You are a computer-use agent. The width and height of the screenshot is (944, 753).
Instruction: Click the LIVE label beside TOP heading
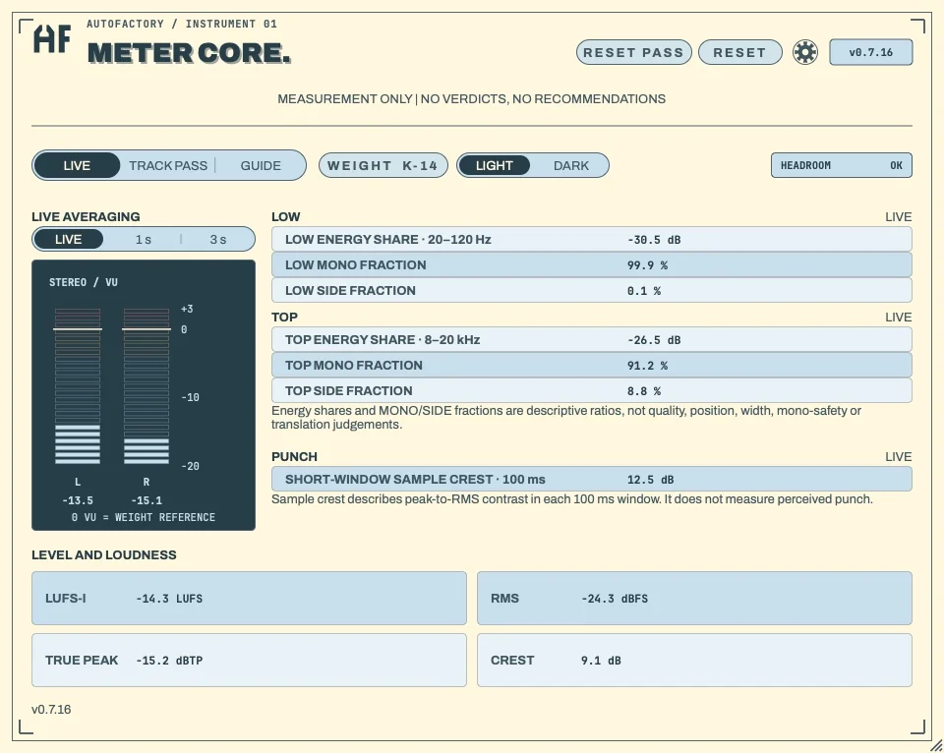[898, 318]
